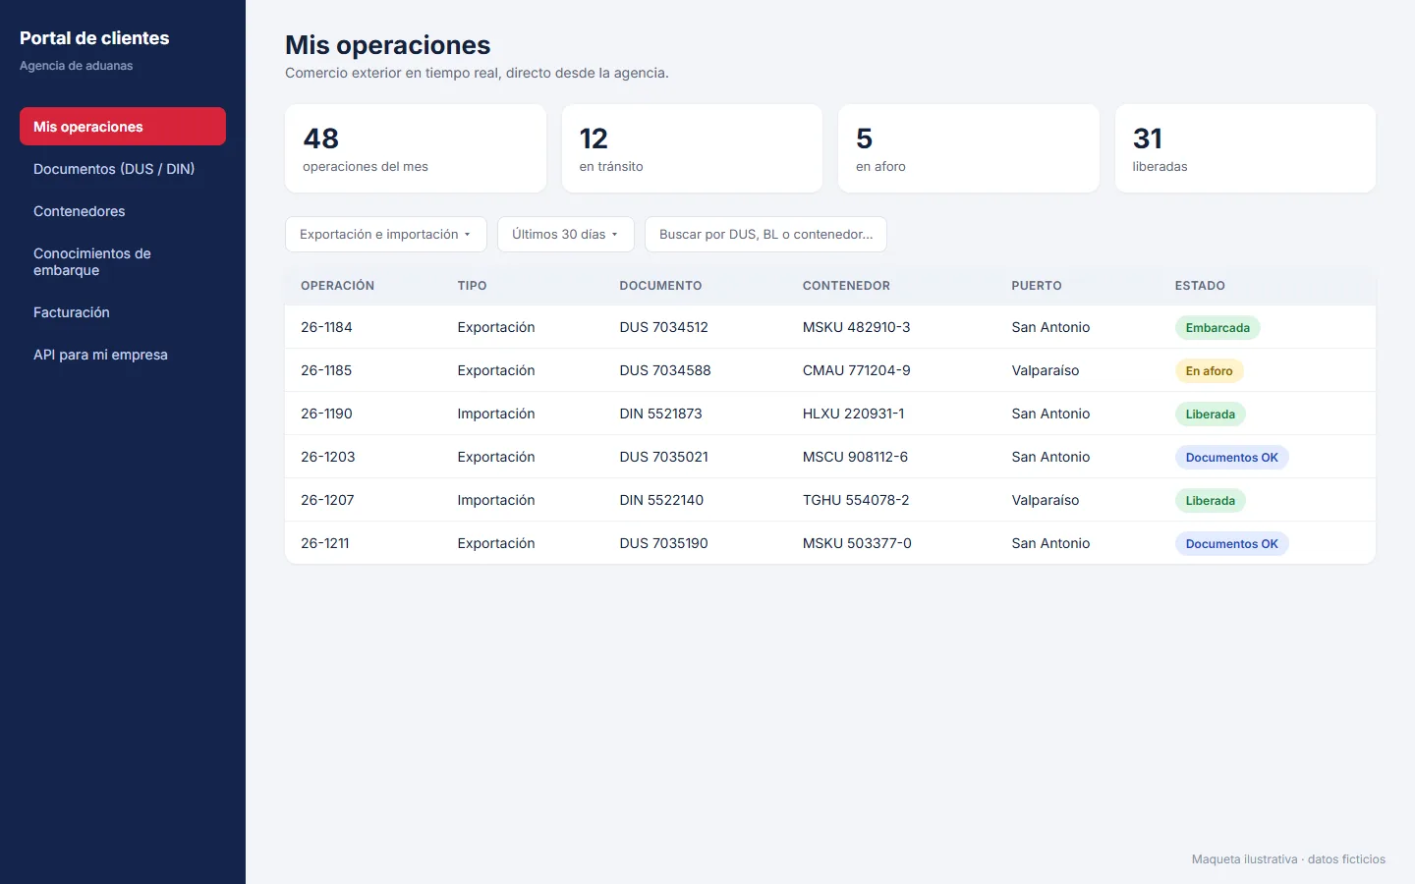The width and height of the screenshot is (1415, 884).
Task: Click the CONTENEDOR column header
Action: (846, 286)
